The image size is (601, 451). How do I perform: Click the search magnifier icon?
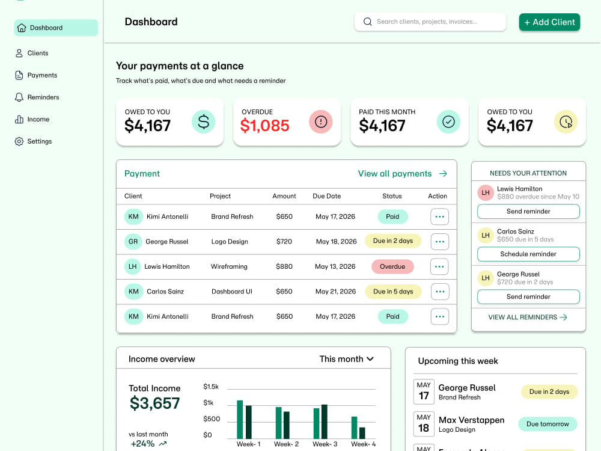(x=368, y=22)
